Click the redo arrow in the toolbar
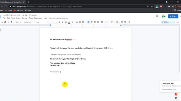181x101 pixels. 2,22
